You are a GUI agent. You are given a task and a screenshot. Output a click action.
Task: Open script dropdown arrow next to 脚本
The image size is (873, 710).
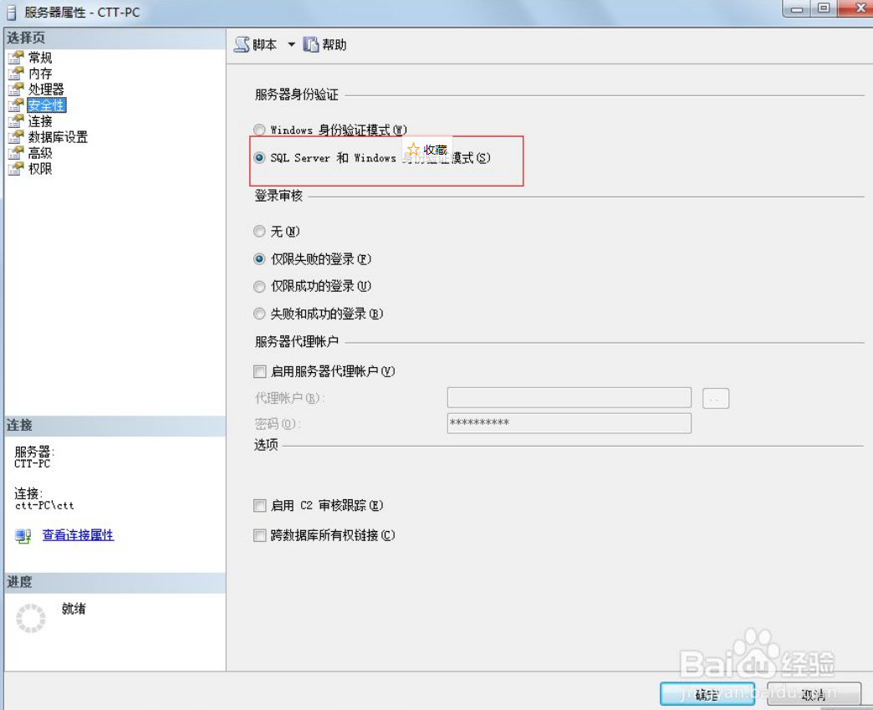point(291,44)
